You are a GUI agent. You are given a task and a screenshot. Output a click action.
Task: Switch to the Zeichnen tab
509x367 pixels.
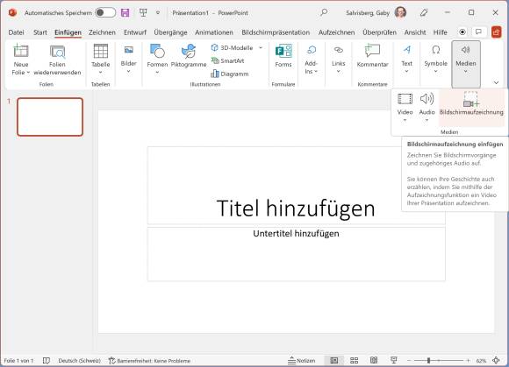pos(102,32)
